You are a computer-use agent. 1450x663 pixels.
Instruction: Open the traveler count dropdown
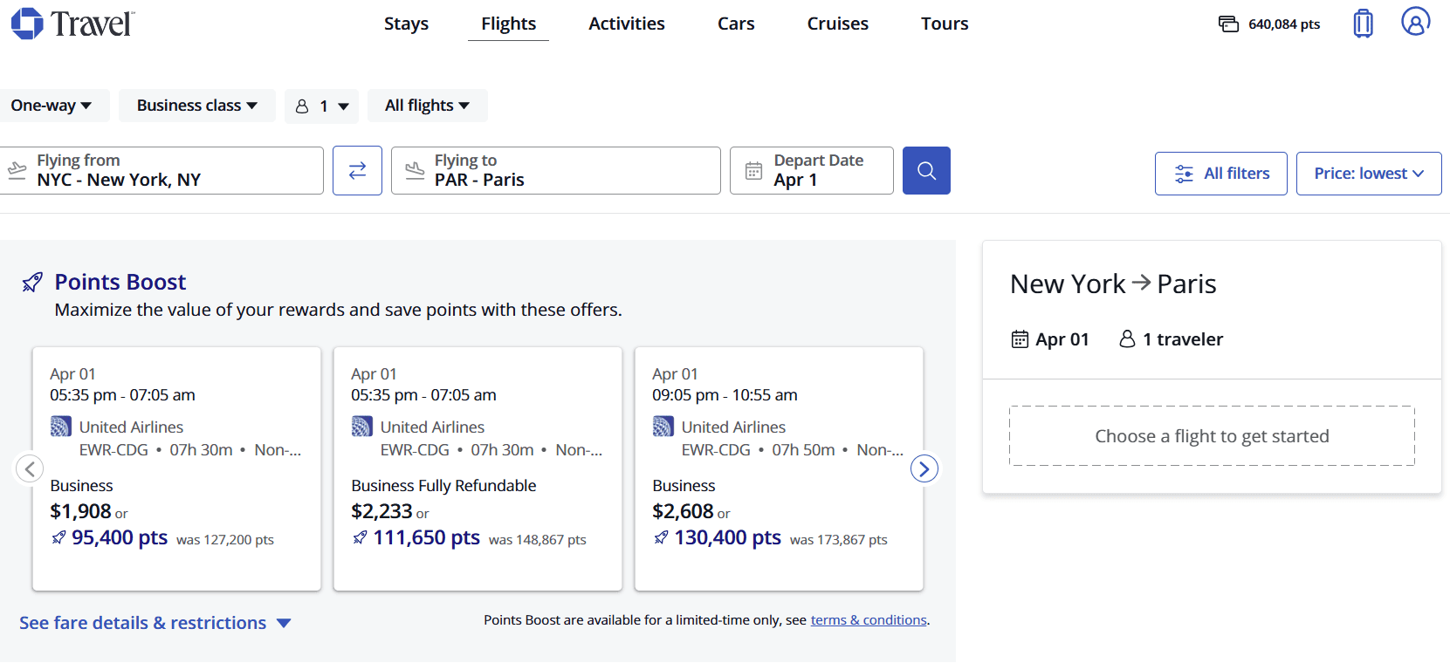point(322,106)
